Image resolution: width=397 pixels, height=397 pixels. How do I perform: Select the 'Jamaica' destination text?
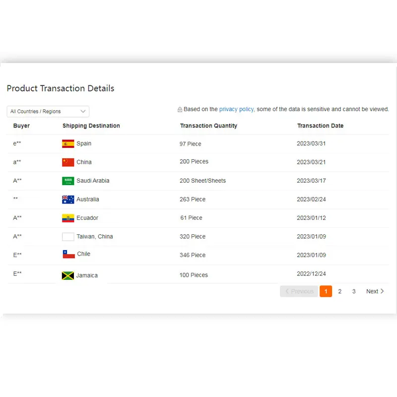point(87,275)
